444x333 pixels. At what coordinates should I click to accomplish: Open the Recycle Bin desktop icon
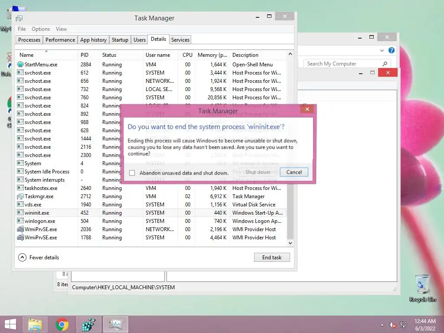(x=422, y=288)
